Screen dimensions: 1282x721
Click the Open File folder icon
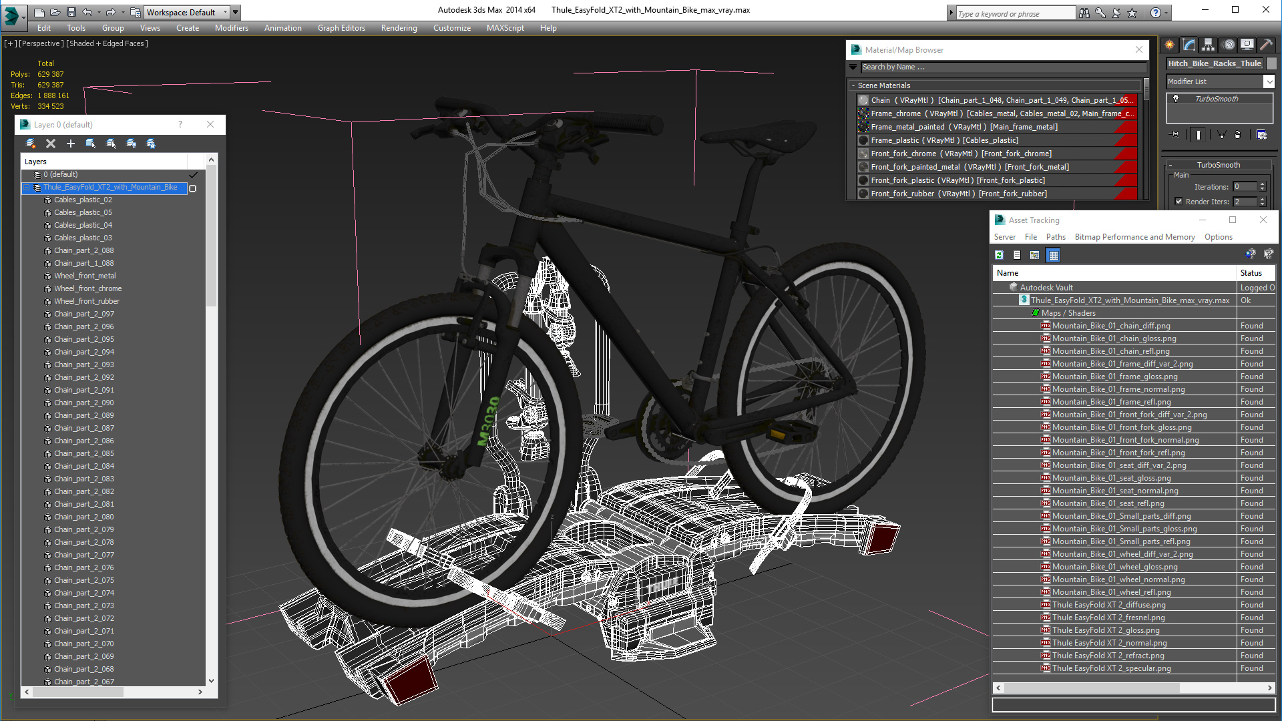click(x=55, y=12)
